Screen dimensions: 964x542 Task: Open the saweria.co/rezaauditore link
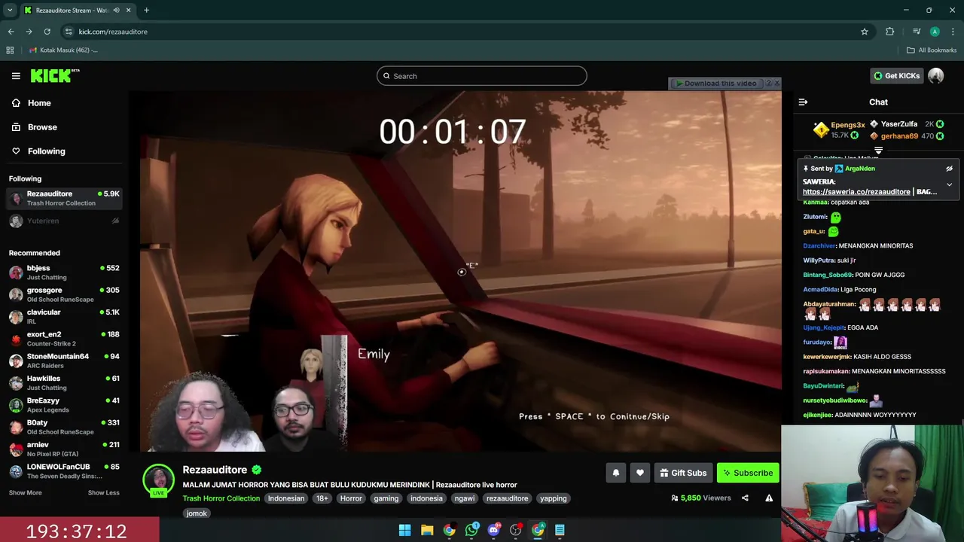click(856, 192)
